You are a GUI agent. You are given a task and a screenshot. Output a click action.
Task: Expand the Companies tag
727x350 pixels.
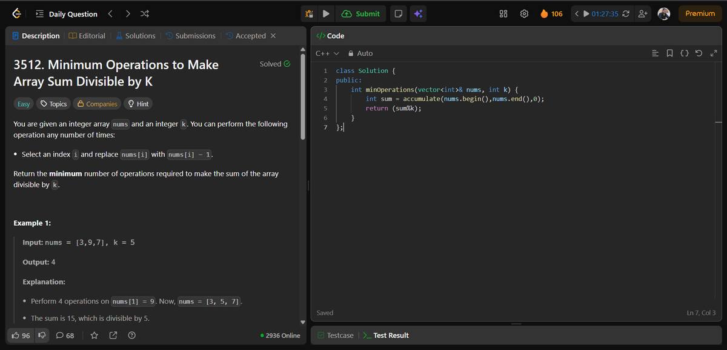click(x=97, y=104)
